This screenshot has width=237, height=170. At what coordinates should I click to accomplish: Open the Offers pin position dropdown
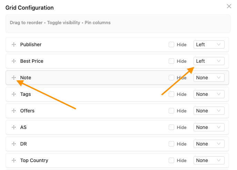pyautogui.click(x=209, y=111)
